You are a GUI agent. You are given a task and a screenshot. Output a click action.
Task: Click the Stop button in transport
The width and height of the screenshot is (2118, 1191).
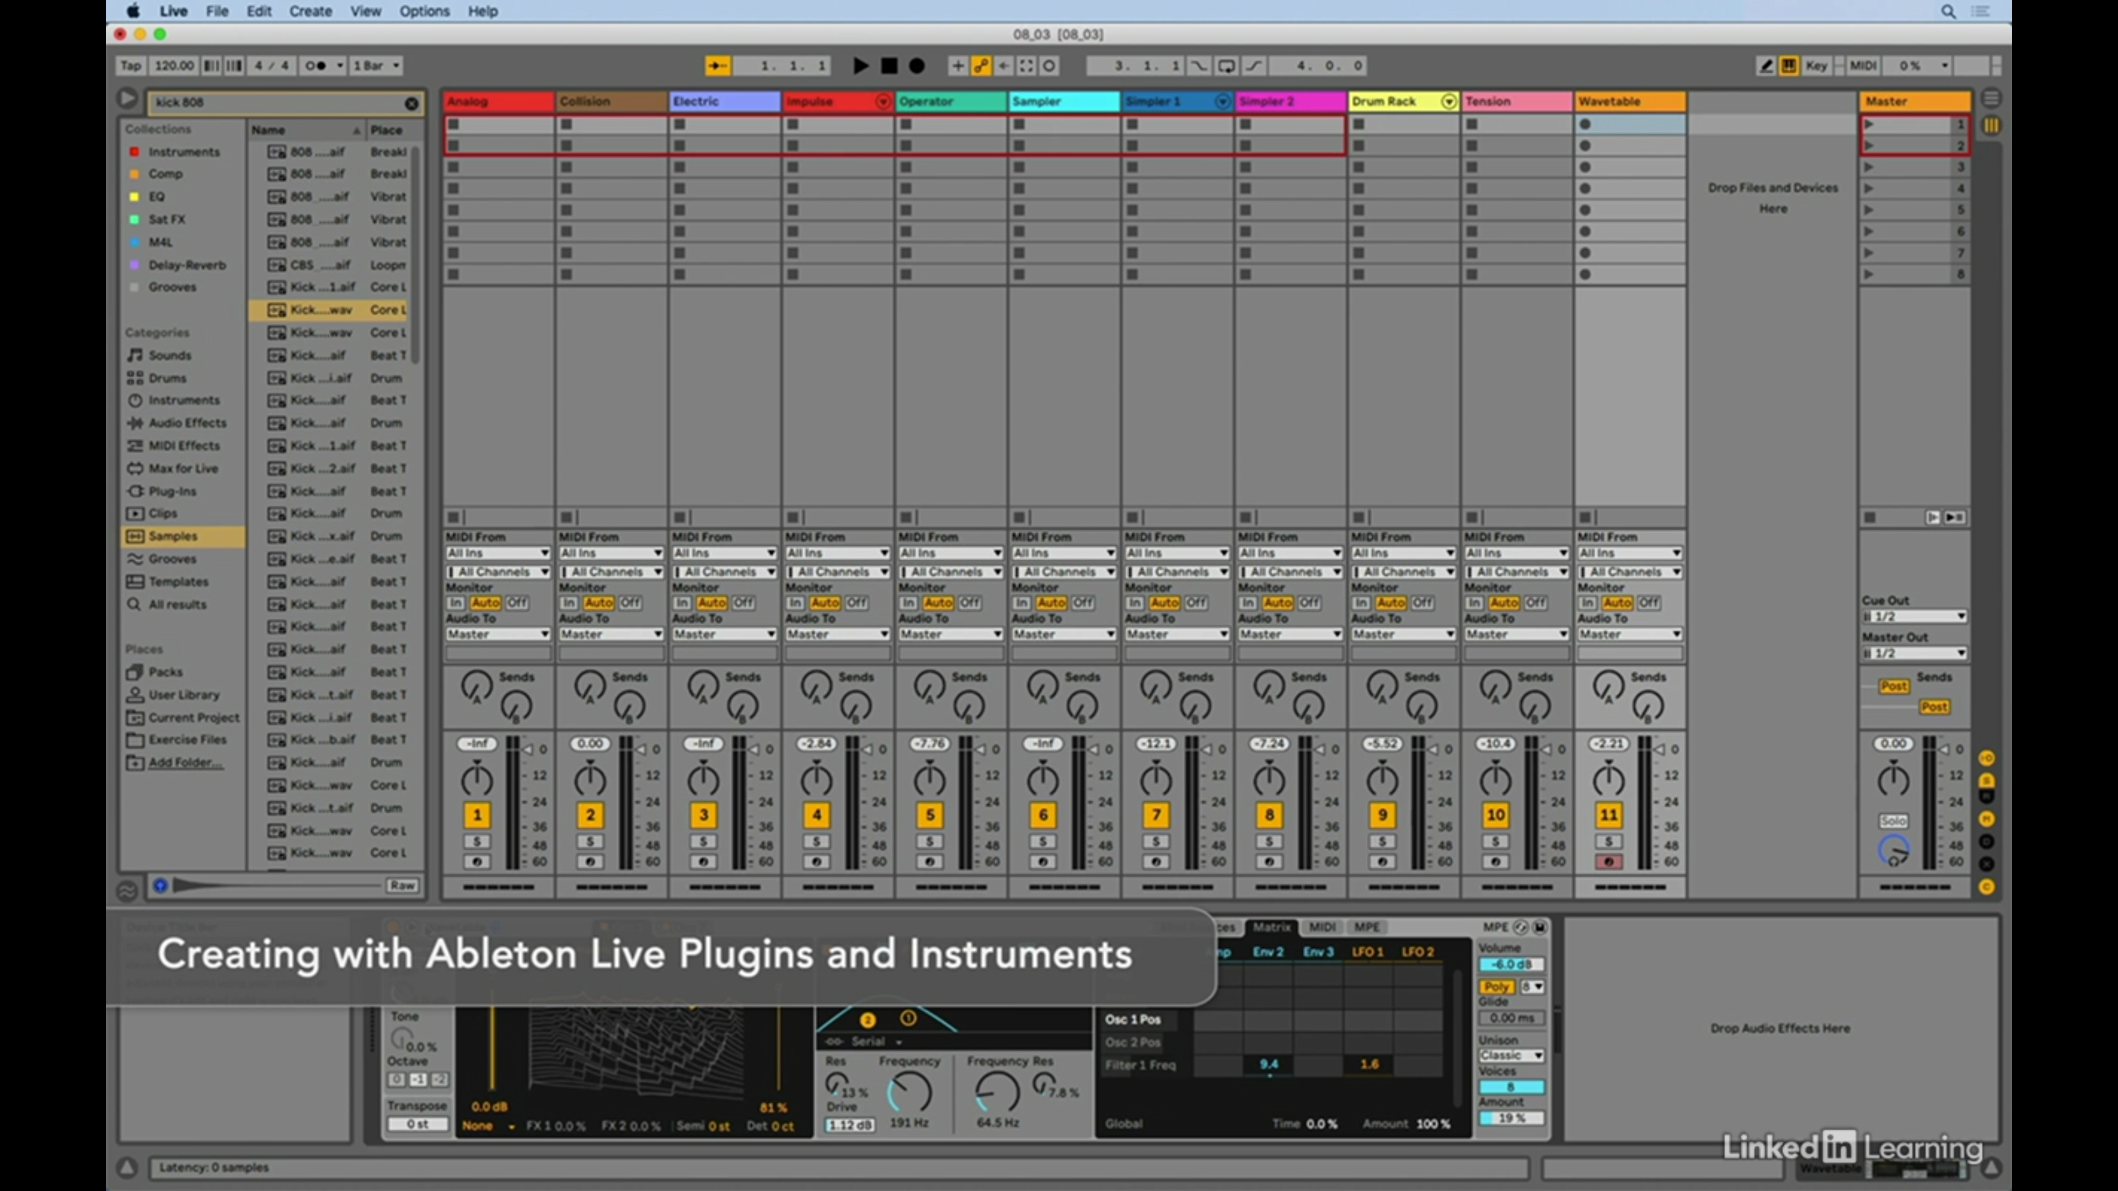(x=889, y=66)
